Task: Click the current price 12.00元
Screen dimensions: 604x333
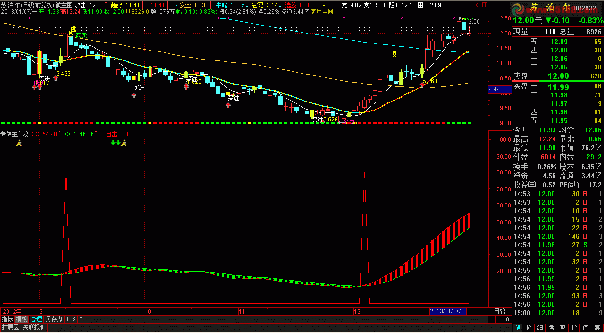Action: 528,20
